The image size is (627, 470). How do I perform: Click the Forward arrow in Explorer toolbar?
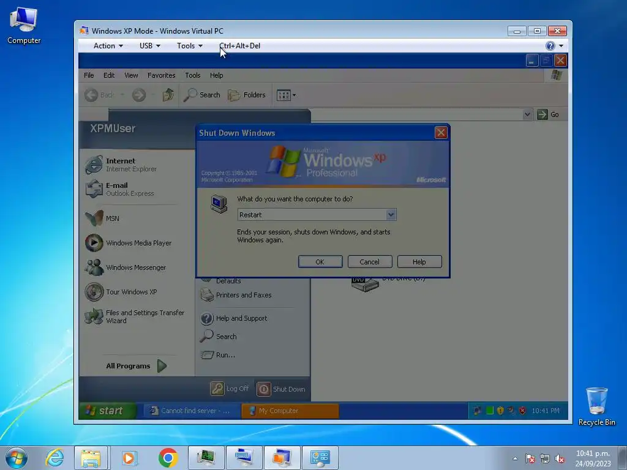(x=139, y=95)
